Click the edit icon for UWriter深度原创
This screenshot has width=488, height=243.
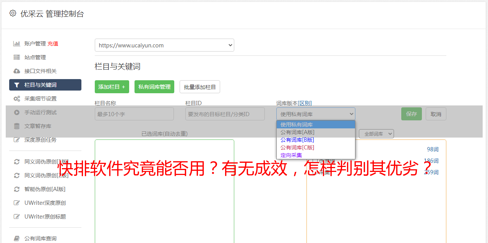[17, 203]
